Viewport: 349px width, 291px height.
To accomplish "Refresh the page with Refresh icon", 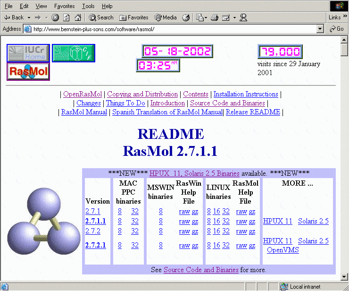I will pos(66,17).
